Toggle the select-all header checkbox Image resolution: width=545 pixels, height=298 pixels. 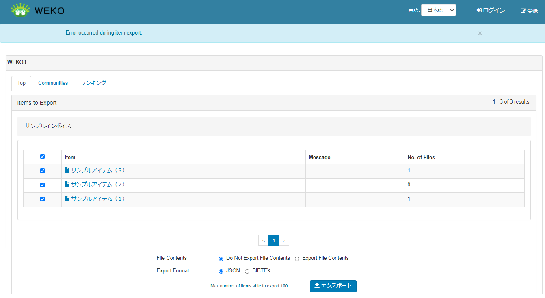coord(43,157)
